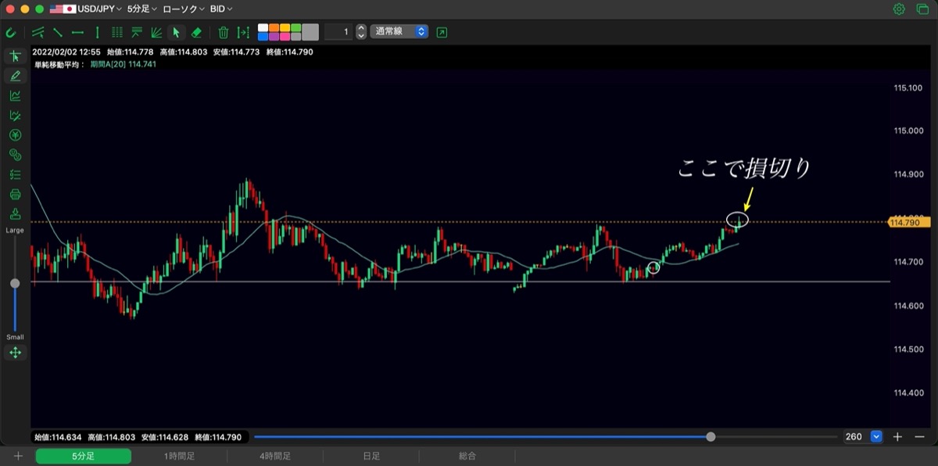
Task: Click the coins sidebar icon
Action: pyautogui.click(x=15, y=155)
